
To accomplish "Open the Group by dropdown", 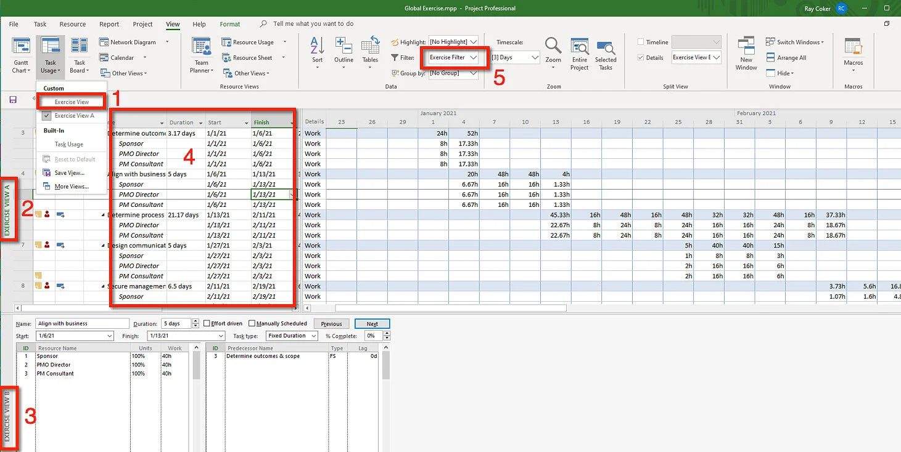I will [x=474, y=73].
